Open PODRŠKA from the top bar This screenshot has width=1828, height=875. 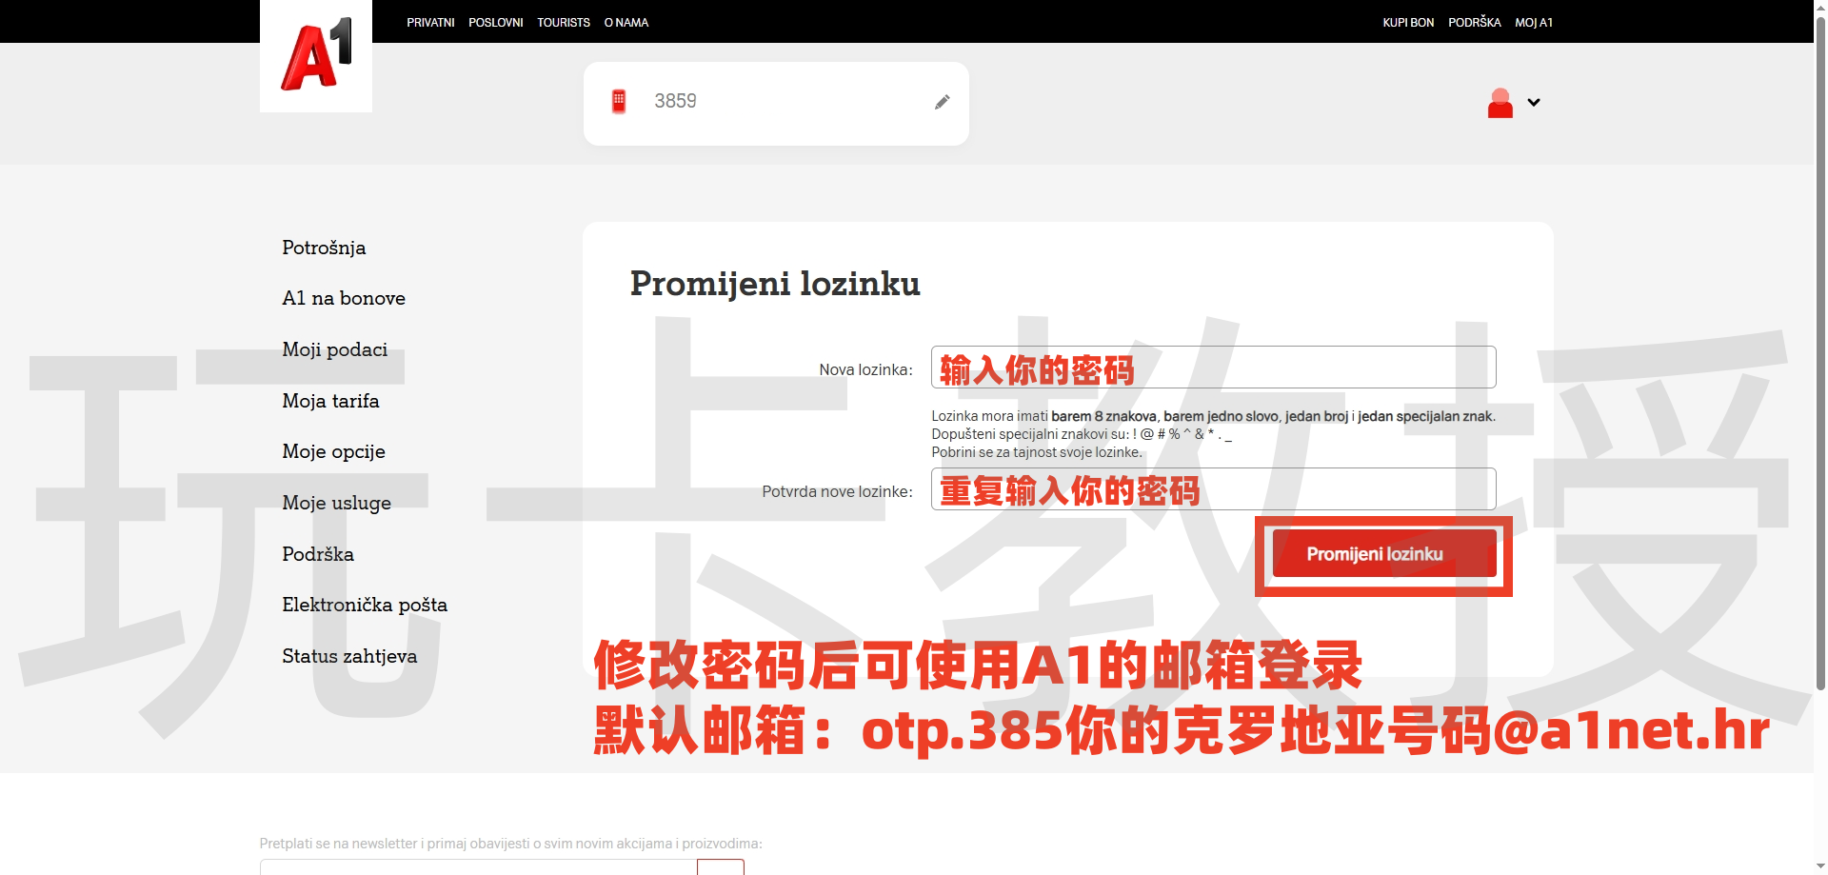pos(1474,22)
